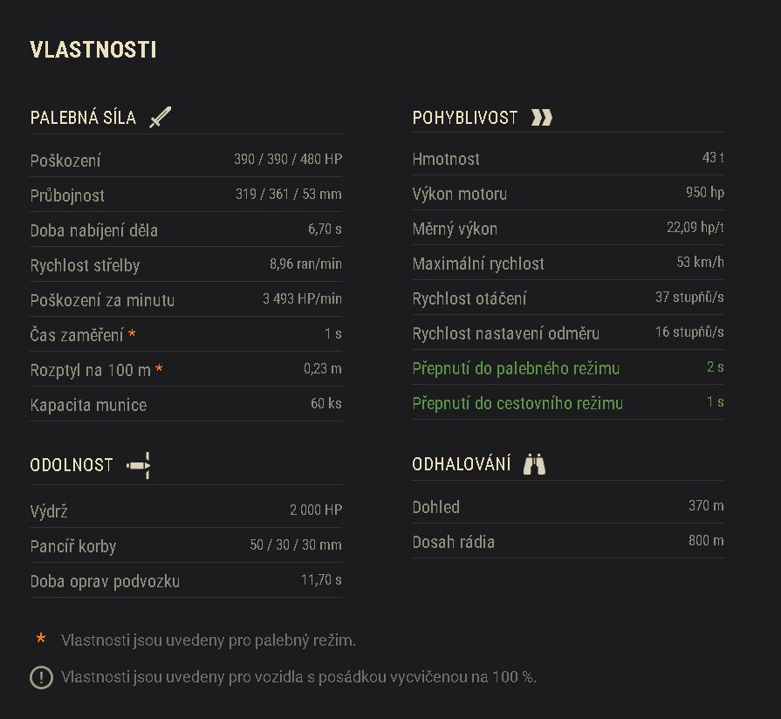The image size is (781, 719).
Task: Enable the Rychlost otáčení stat highlight
Action: pyautogui.click(x=567, y=298)
